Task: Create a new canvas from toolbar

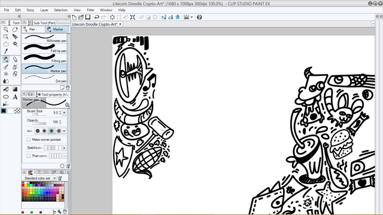Action: point(74,17)
